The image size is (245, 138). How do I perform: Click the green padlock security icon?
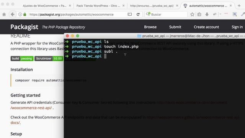click(24, 15)
